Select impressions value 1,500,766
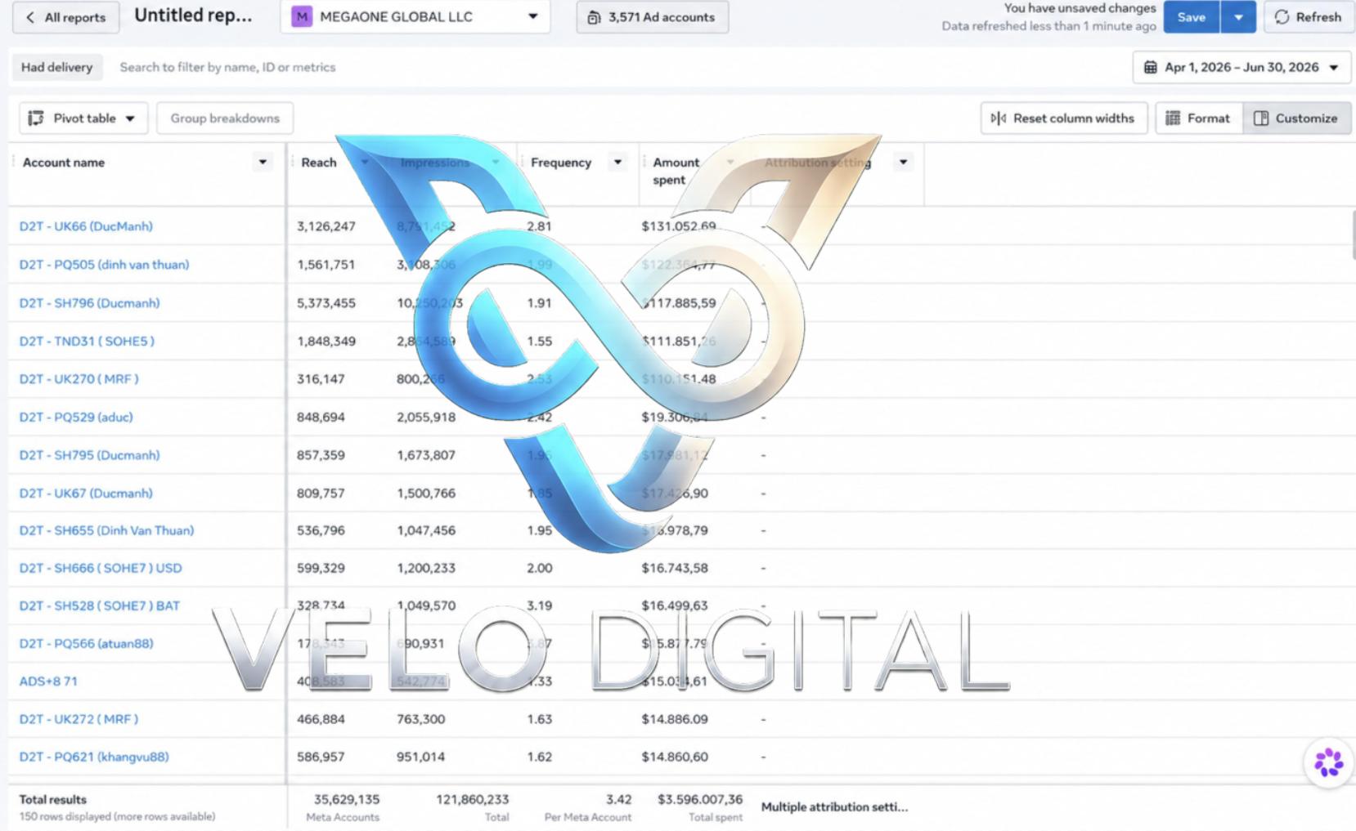 (426, 494)
